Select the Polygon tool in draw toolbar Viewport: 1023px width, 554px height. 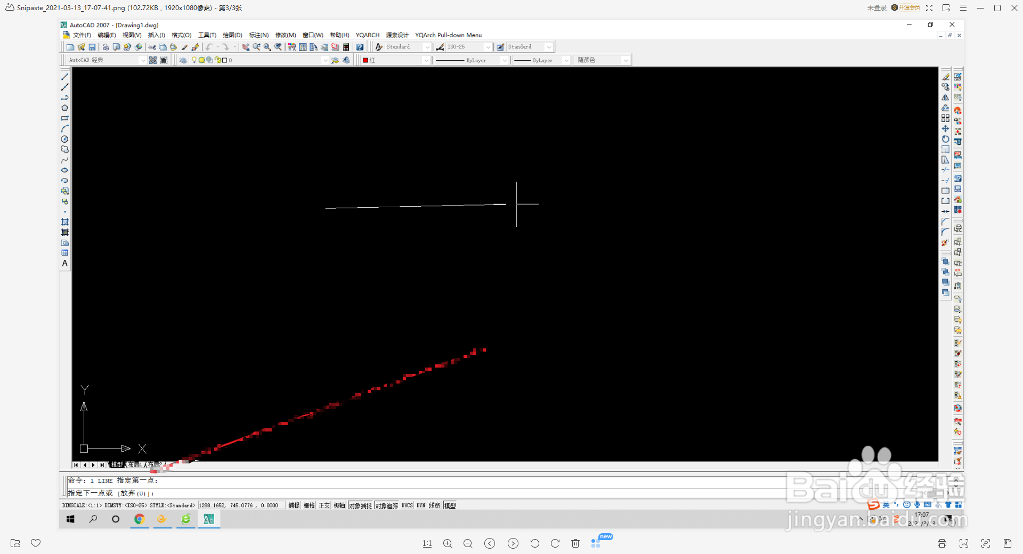[65, 108]
